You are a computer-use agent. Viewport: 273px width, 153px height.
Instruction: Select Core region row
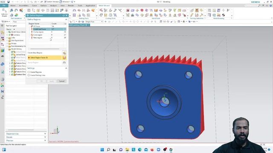(47, 35)
